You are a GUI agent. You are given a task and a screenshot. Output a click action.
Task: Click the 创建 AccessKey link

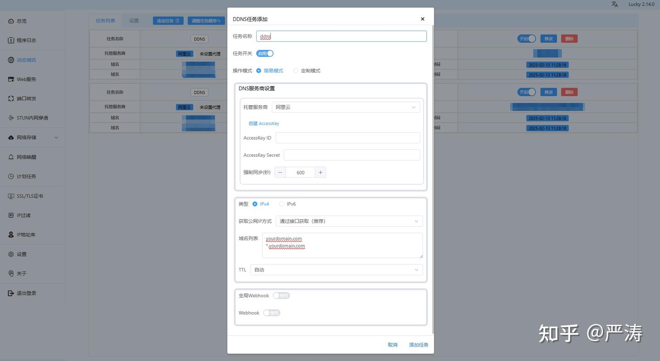[x=264, y=123]
